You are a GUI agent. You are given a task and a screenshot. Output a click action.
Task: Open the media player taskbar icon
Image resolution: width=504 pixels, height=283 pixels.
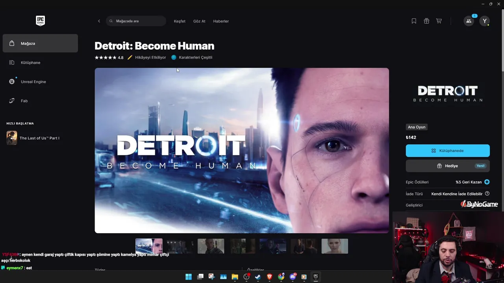pyautogui.click(x=304, y=277)
